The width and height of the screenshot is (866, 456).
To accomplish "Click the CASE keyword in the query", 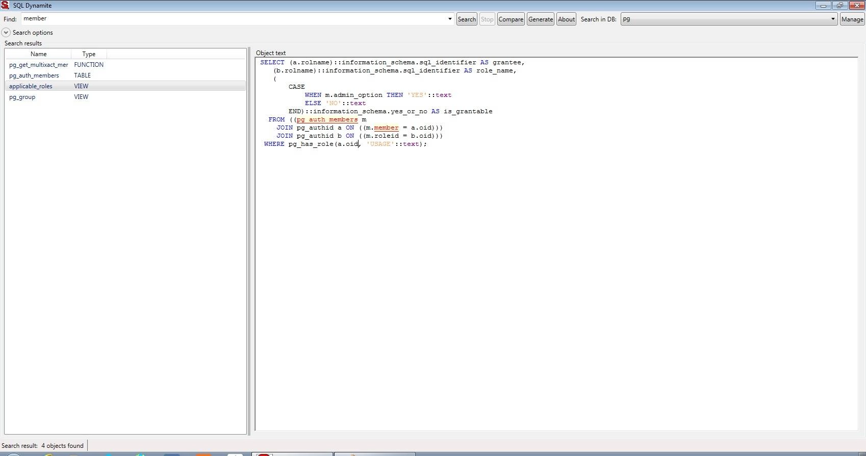I will pyautogui.click(x=297, y=87).
